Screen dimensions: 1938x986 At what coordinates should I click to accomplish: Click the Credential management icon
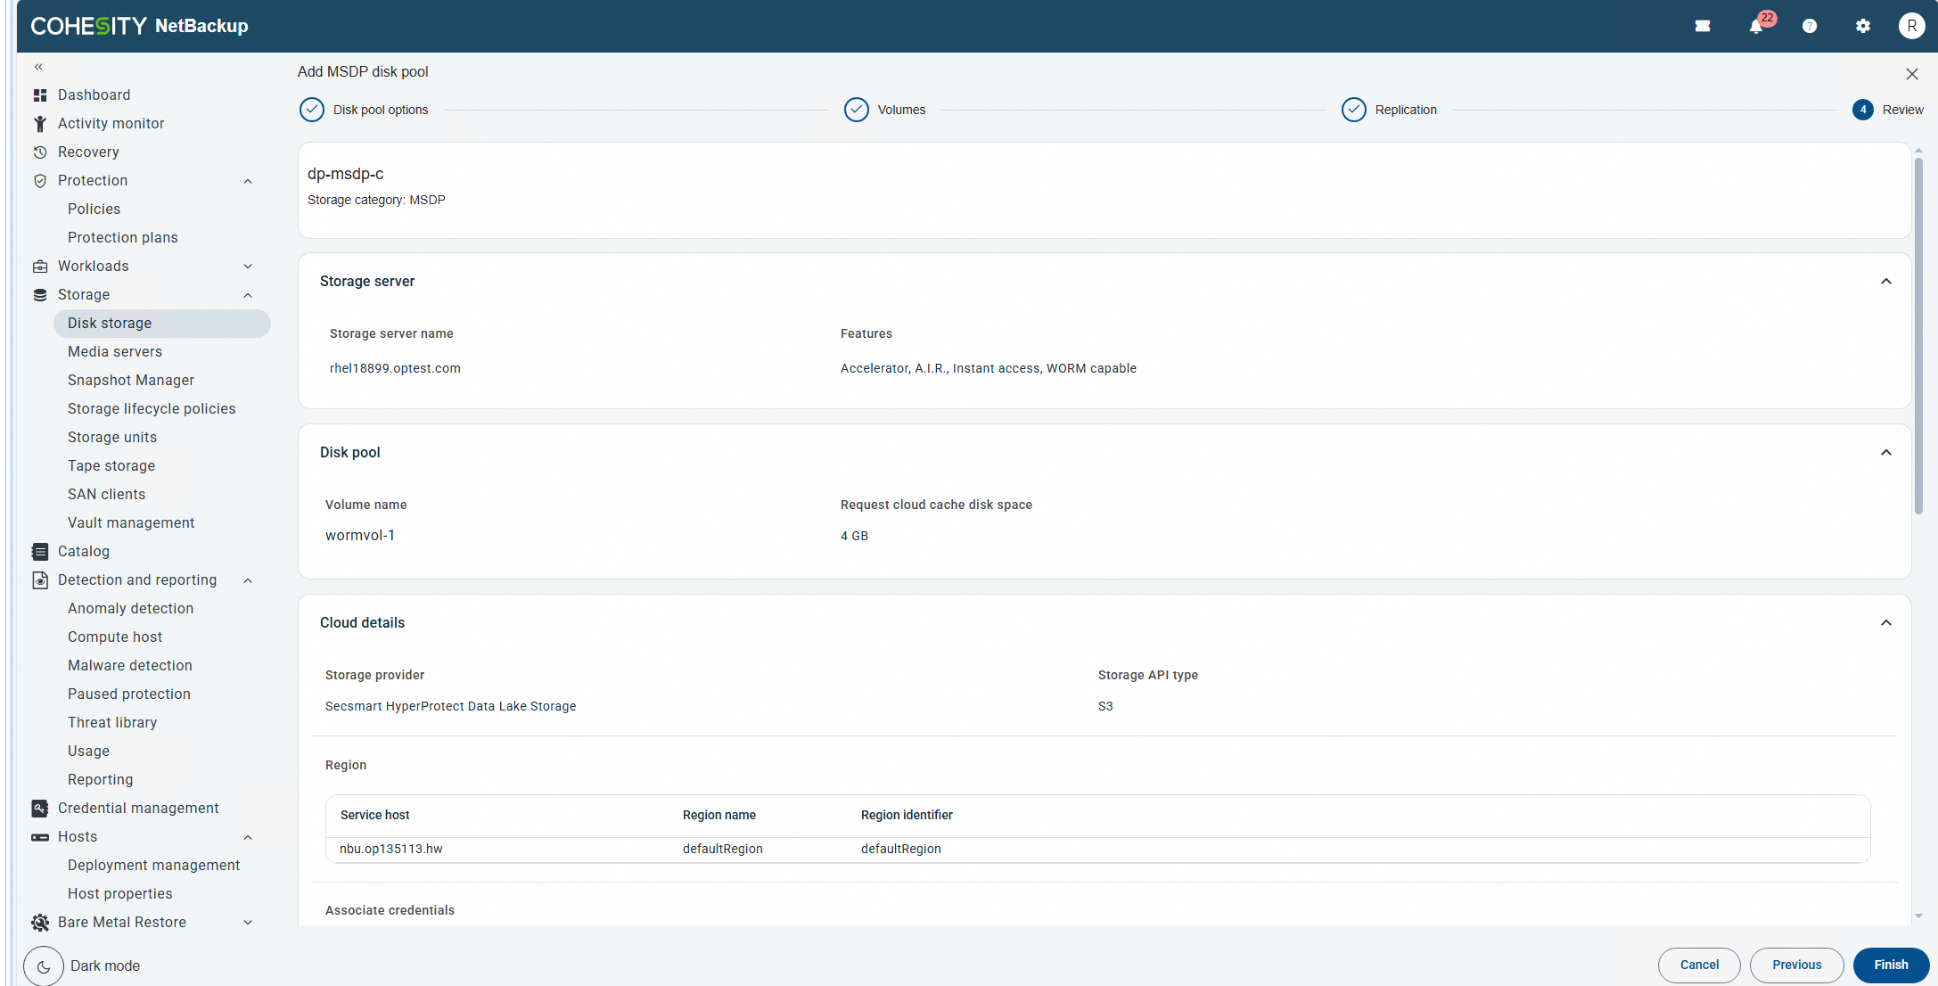[40, 808]
